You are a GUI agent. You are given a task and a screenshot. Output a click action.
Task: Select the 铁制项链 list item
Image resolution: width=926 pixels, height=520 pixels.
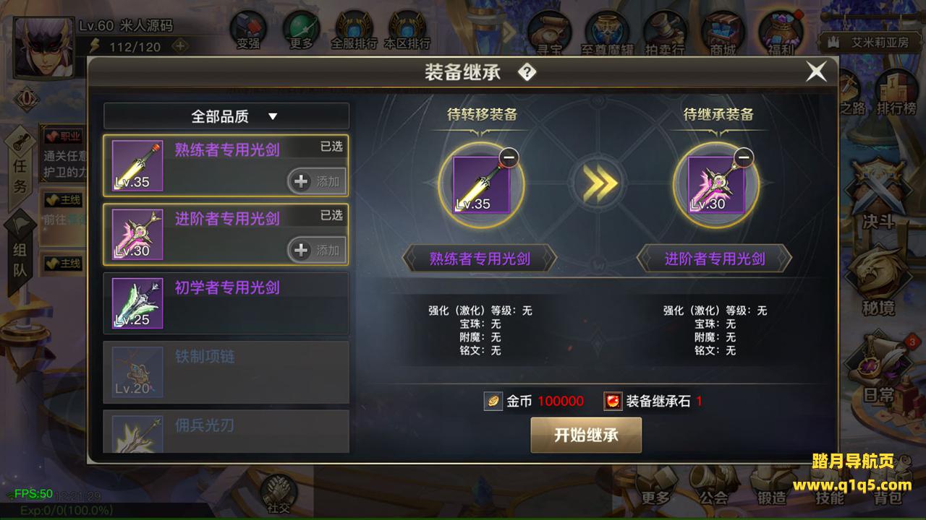(x=226, y=372)
